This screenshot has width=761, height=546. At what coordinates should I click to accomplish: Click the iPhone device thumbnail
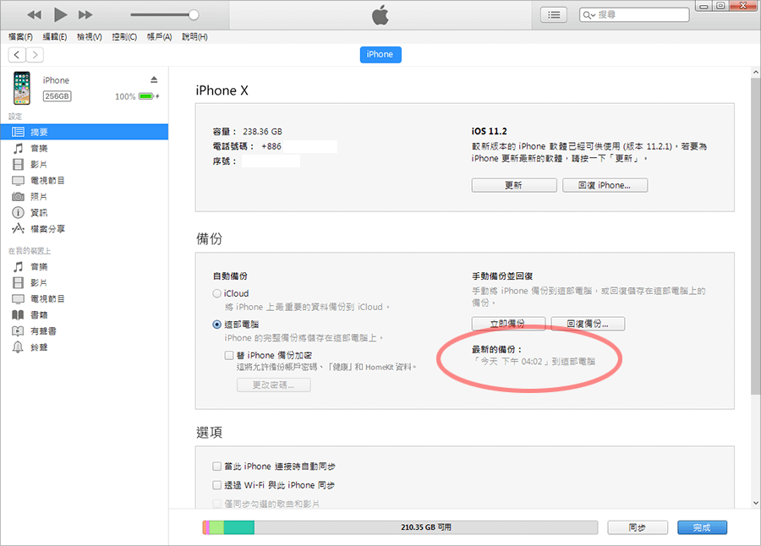tap(21, 88)
